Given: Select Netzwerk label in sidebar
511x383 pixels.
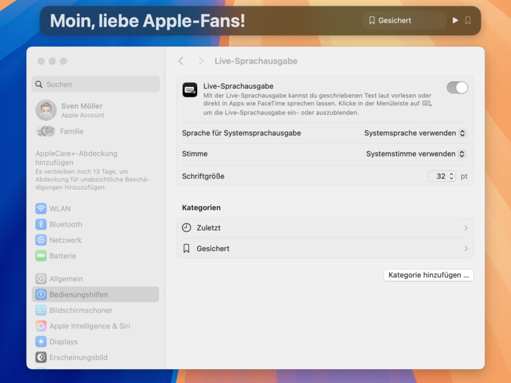Looking at the screenshot, I should tap(66, 240).
